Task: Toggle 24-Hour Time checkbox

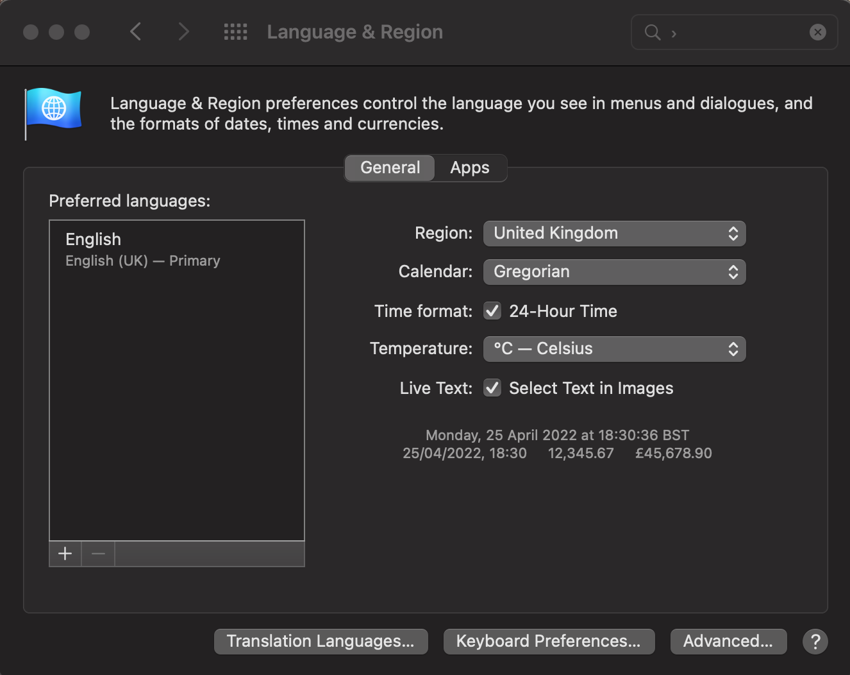Action: tap(492, 311)
